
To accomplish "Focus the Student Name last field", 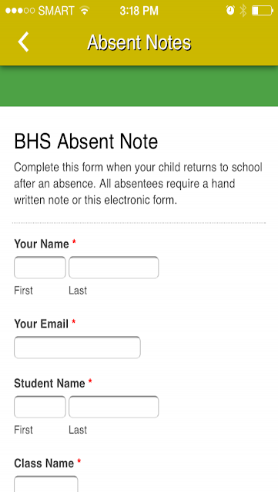I will (113, 407).
